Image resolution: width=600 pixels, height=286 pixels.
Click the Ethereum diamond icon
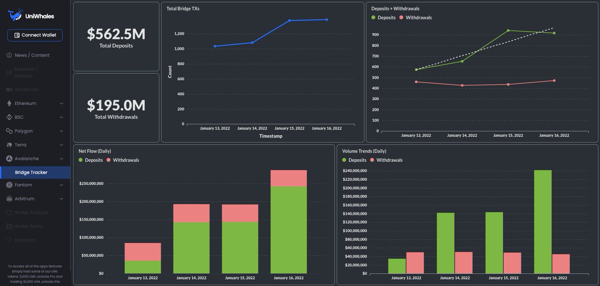click(x=9, y=103)
